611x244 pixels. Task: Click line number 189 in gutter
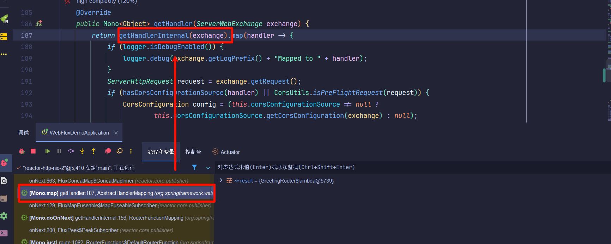coord(26,58)
